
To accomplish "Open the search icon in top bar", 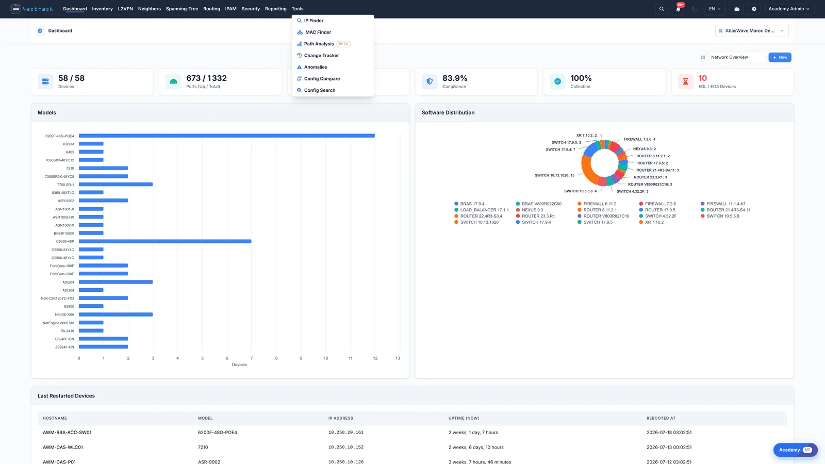I will coord(662,9).
